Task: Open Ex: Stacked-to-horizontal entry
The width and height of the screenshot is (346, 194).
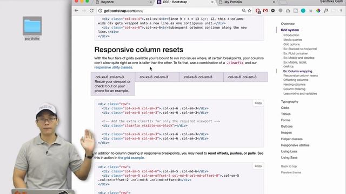Action: click(300, 49)
